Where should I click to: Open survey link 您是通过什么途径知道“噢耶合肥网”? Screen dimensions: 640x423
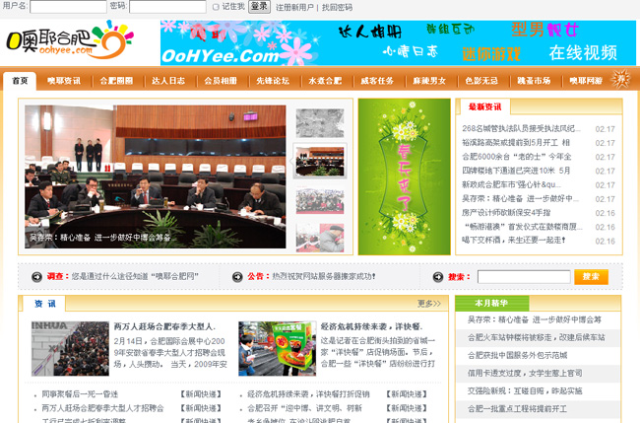[135, 277]
